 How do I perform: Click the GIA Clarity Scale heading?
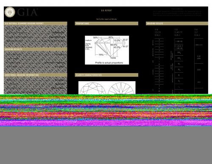178,32
